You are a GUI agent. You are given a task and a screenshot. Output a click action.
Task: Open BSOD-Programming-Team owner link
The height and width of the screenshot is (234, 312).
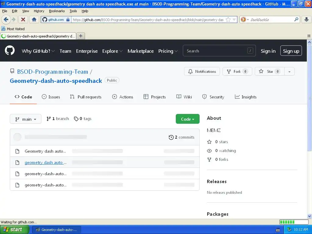coord(52,72)
